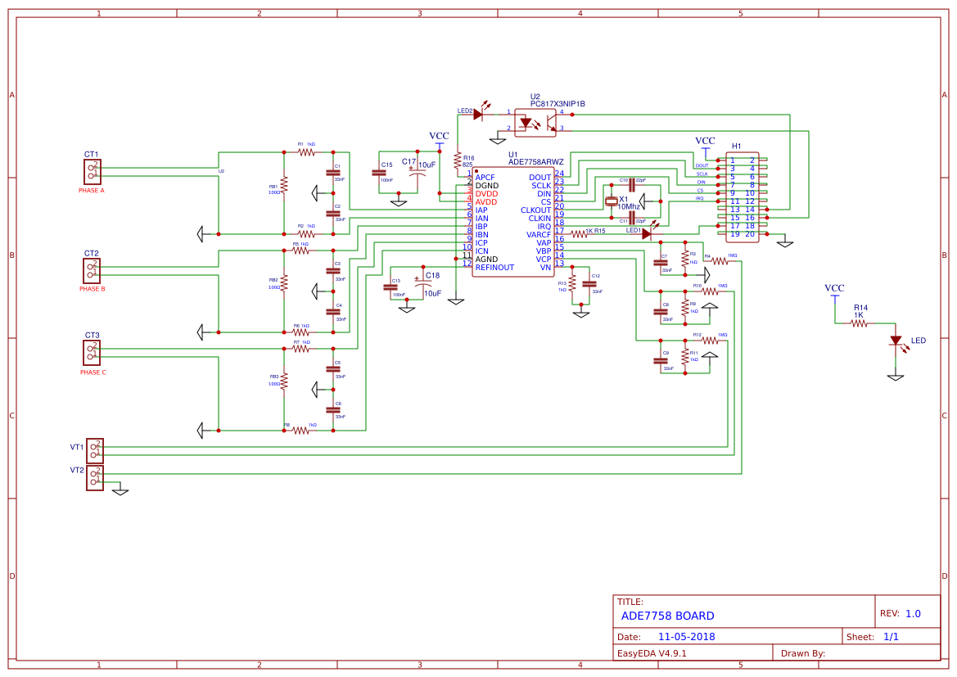
Task: Click the REFINOUT pin label on U1
Action: pos(494,265)
